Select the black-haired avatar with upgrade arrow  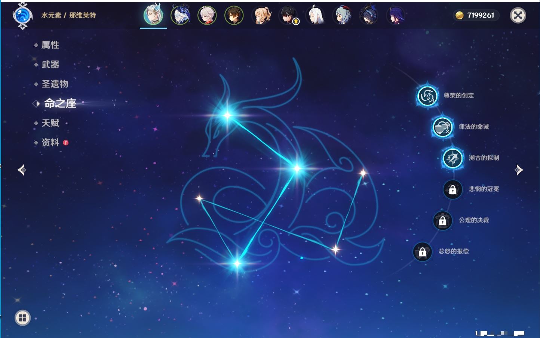click(x=288, y=15)
